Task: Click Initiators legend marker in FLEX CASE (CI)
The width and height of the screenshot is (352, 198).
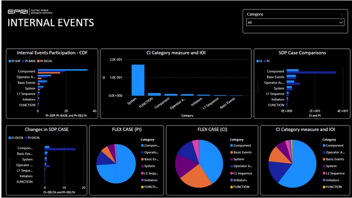Action: point(231,180)
